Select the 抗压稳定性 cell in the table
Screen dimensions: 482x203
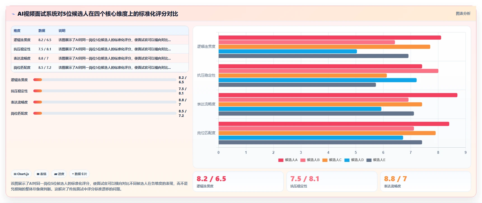pyautogui.click(x=22, y=49)
